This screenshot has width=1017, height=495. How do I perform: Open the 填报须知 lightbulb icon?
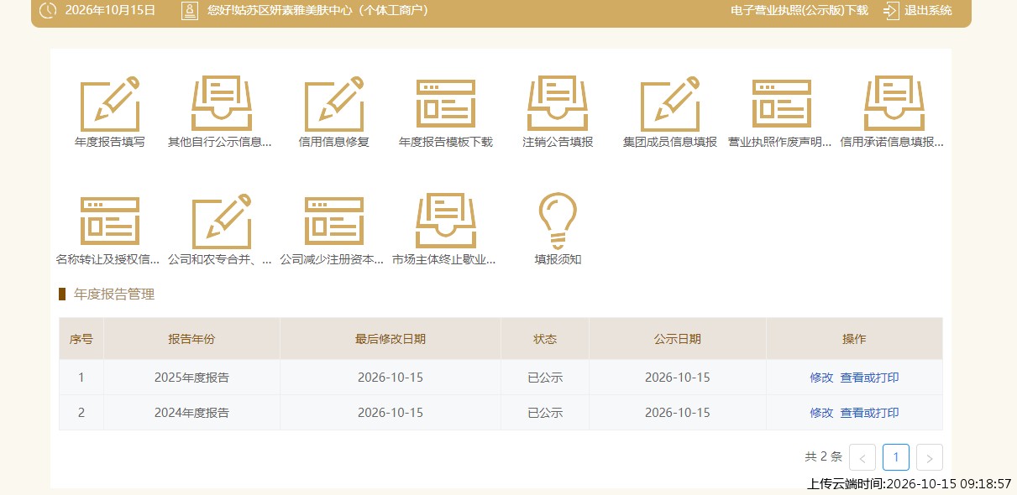point(558,220)
